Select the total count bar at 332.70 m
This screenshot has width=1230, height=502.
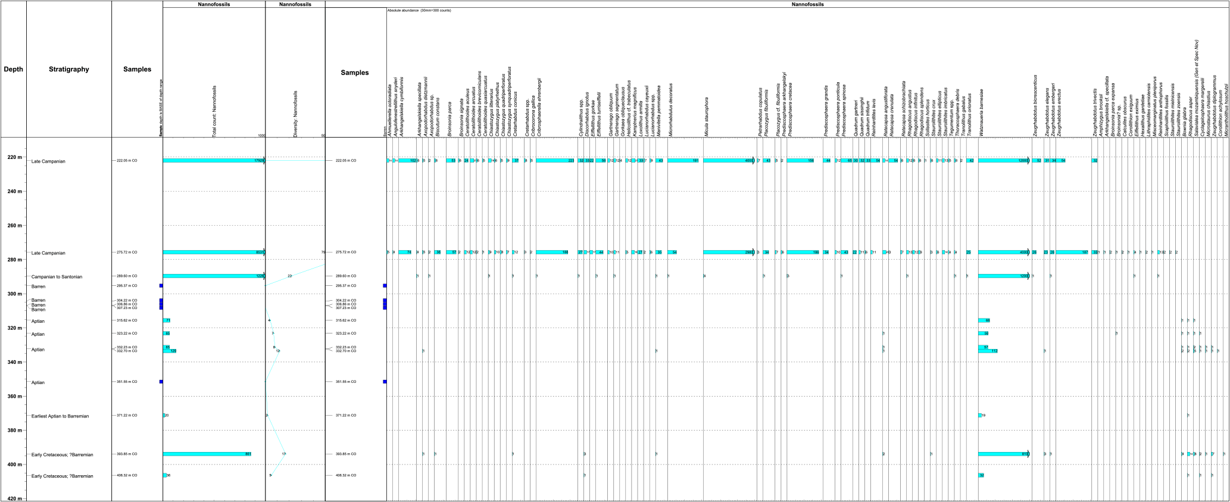[x=170, y=351]
